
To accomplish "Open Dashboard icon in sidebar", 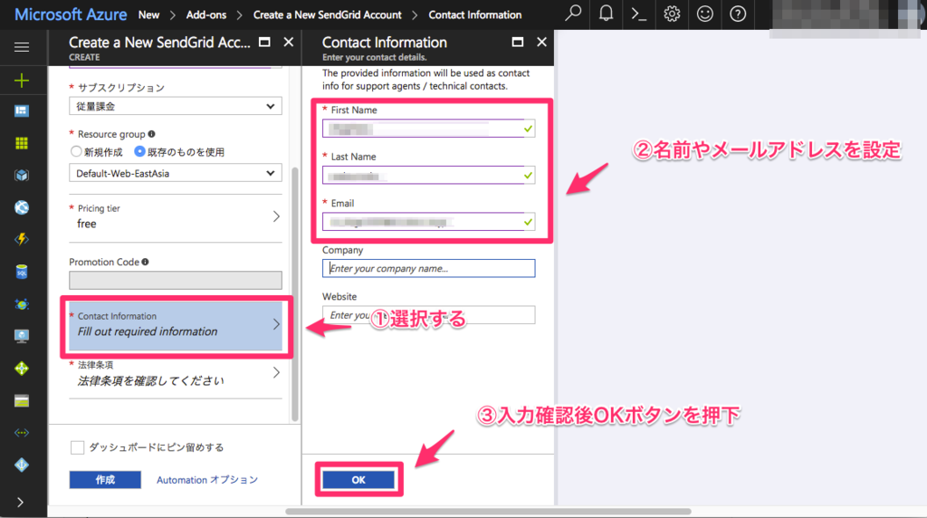I will click(22, 111).
